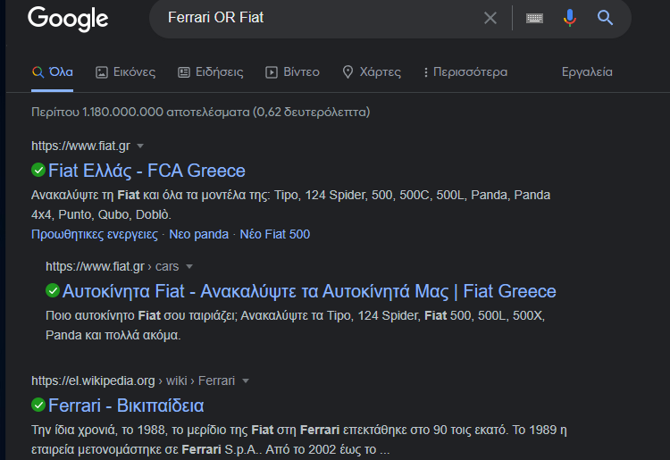
Task: Clear the search box with the X icon
Action: 490,18
